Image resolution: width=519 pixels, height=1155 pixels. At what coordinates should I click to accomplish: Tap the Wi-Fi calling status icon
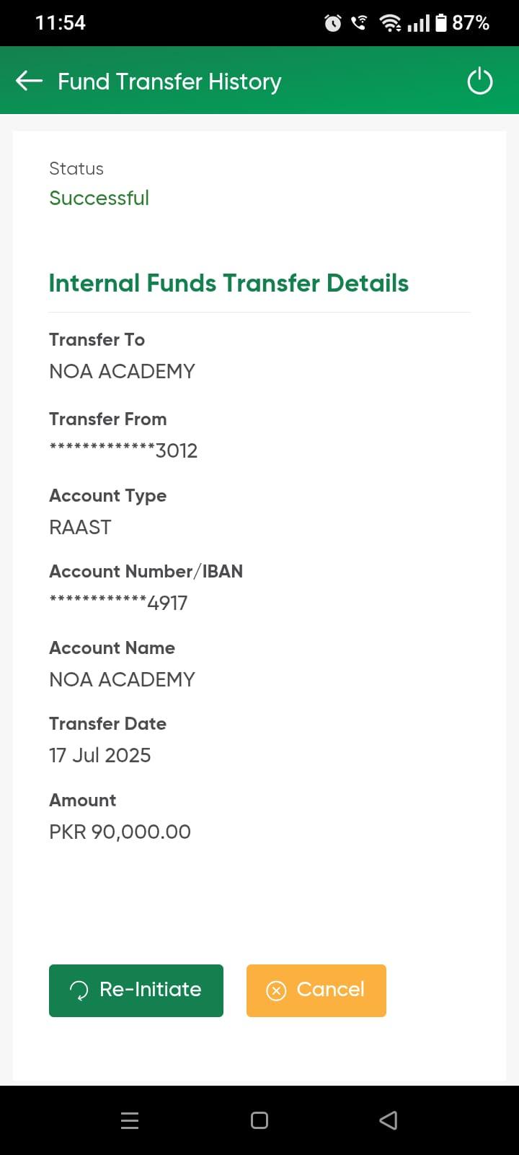358,23
